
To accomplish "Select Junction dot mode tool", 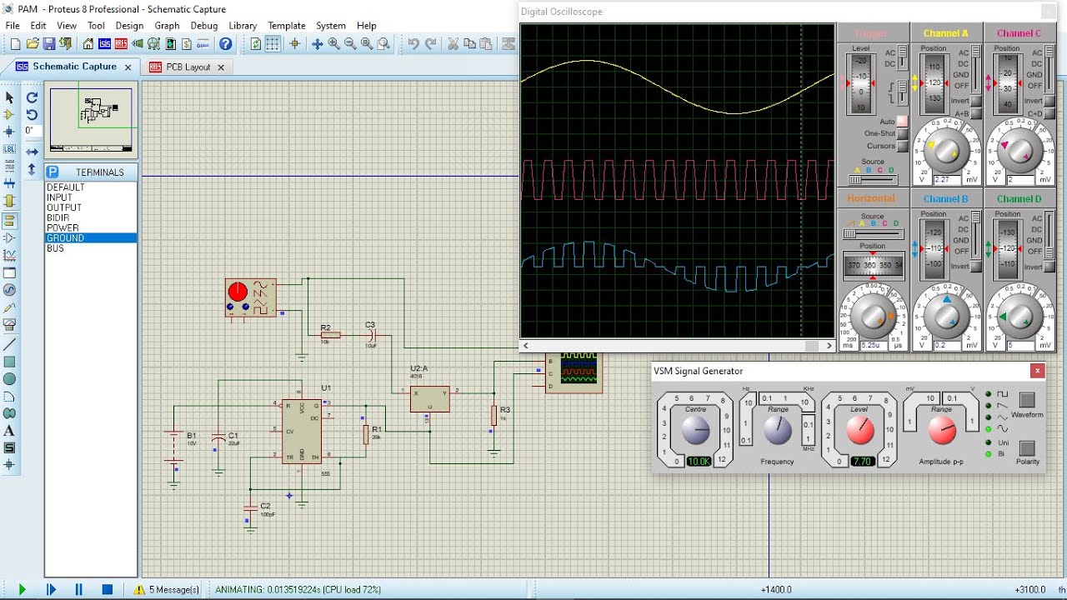I will click(9, 132).
